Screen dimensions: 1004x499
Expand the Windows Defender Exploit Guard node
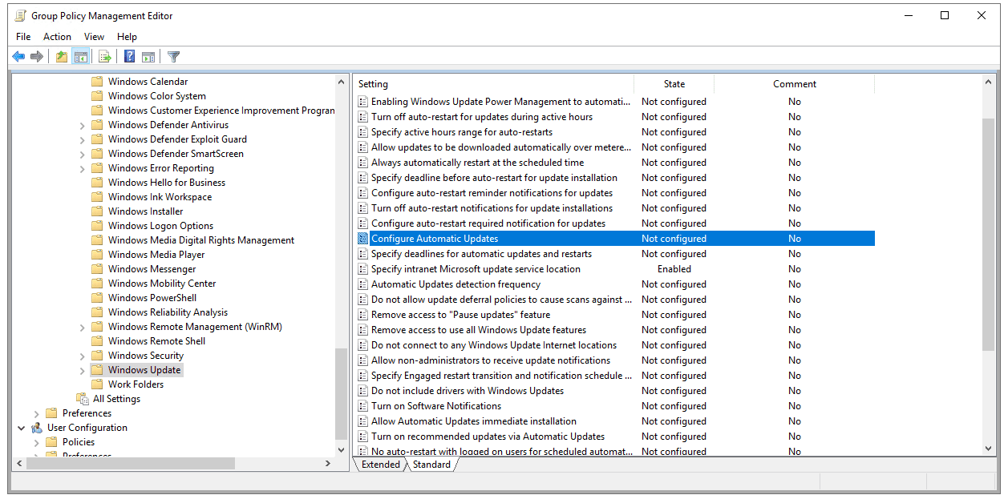tap(83, 139)
